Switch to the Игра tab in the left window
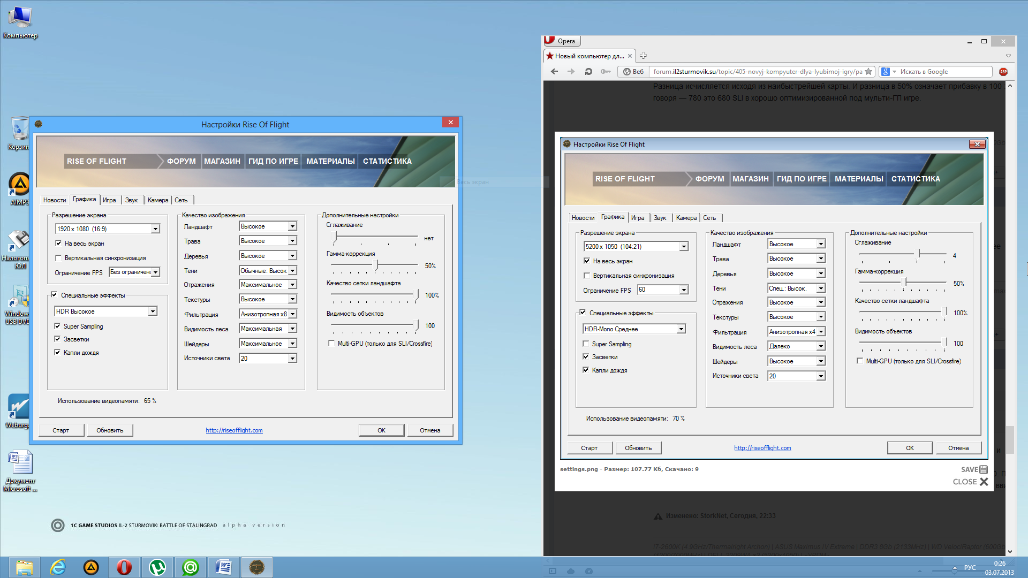This screenshot has width=1028, height=578. (109, 200)
